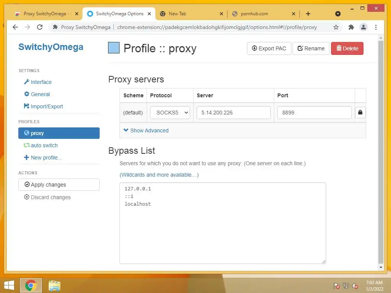The width and height of the screenshot is (391, 293).
Task: Click the "(default)" scheme cell
Action: click(x=133, y=113)
